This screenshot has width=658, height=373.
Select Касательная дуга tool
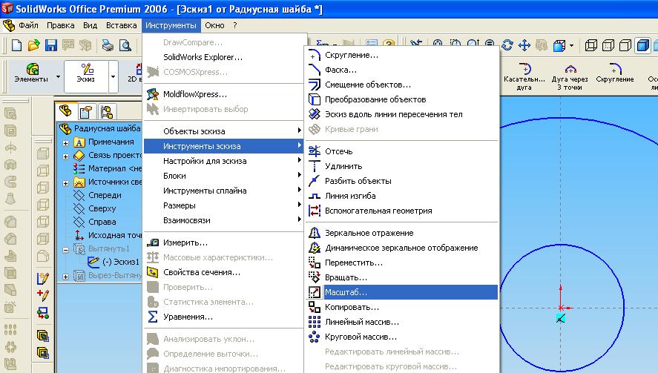(524, 76)
